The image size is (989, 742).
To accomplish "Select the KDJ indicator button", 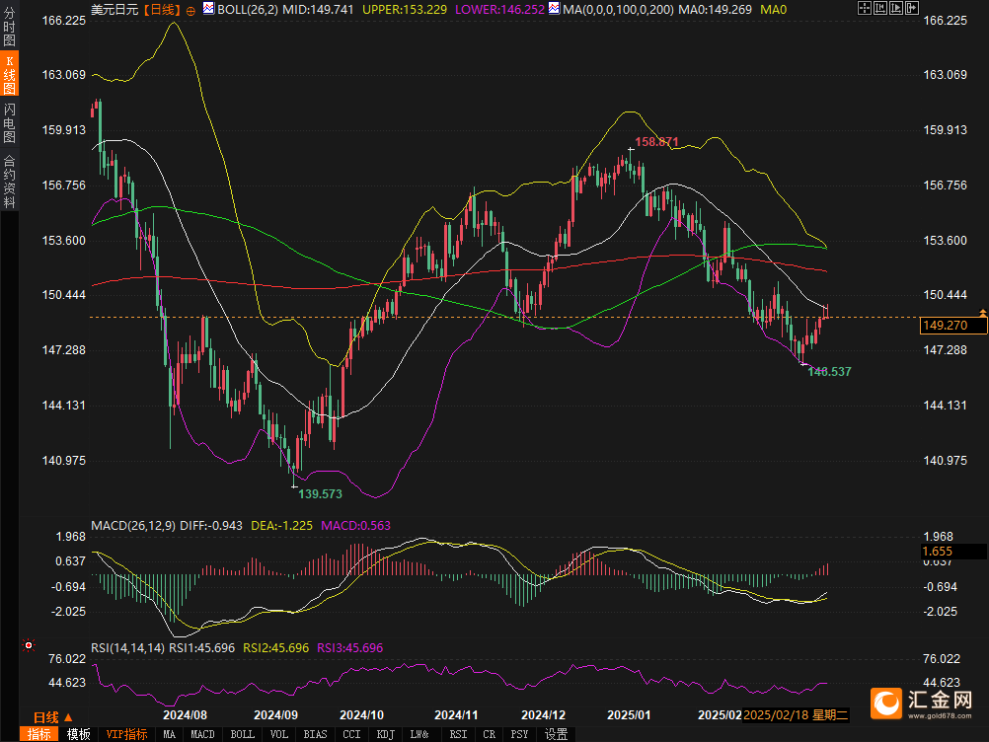I will point(385,734).
